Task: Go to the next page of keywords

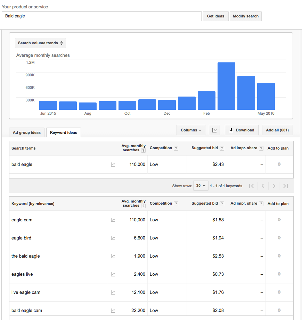Action: pyautogui.click(x=274, y=186)
